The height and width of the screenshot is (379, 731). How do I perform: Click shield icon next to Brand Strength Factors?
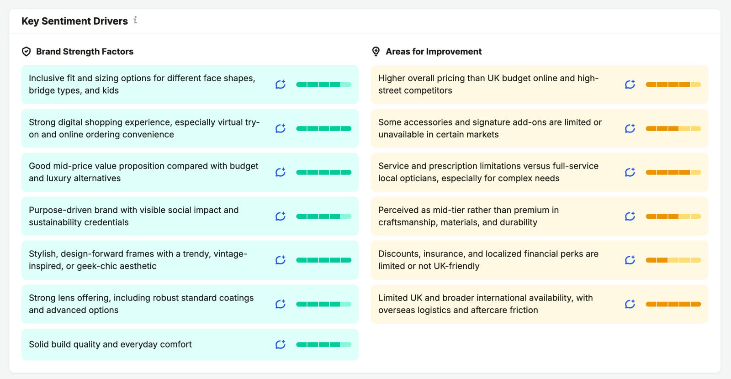[x=26, y=52]
